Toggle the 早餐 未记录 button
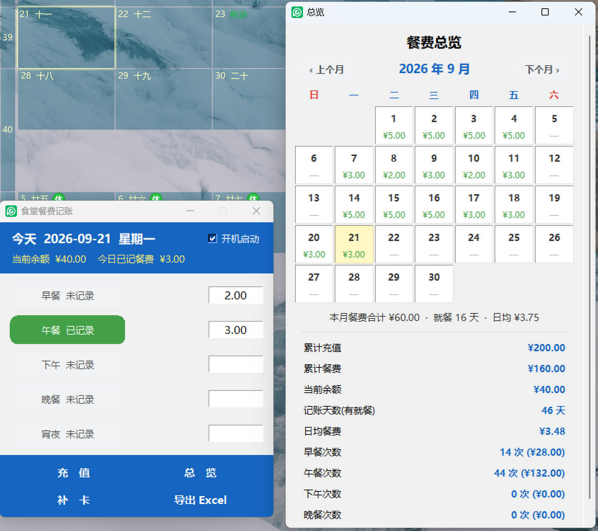 pyautogui.click(x=68, y=296)
